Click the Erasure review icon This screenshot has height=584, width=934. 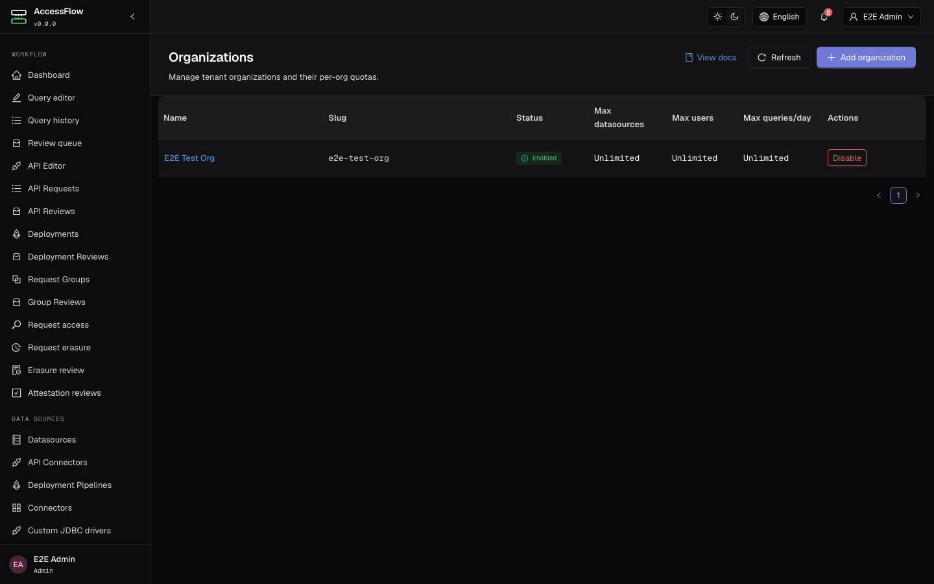(17, 371)
